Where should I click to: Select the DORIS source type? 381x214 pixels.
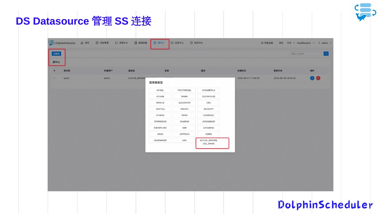click(x=208, y=134)
